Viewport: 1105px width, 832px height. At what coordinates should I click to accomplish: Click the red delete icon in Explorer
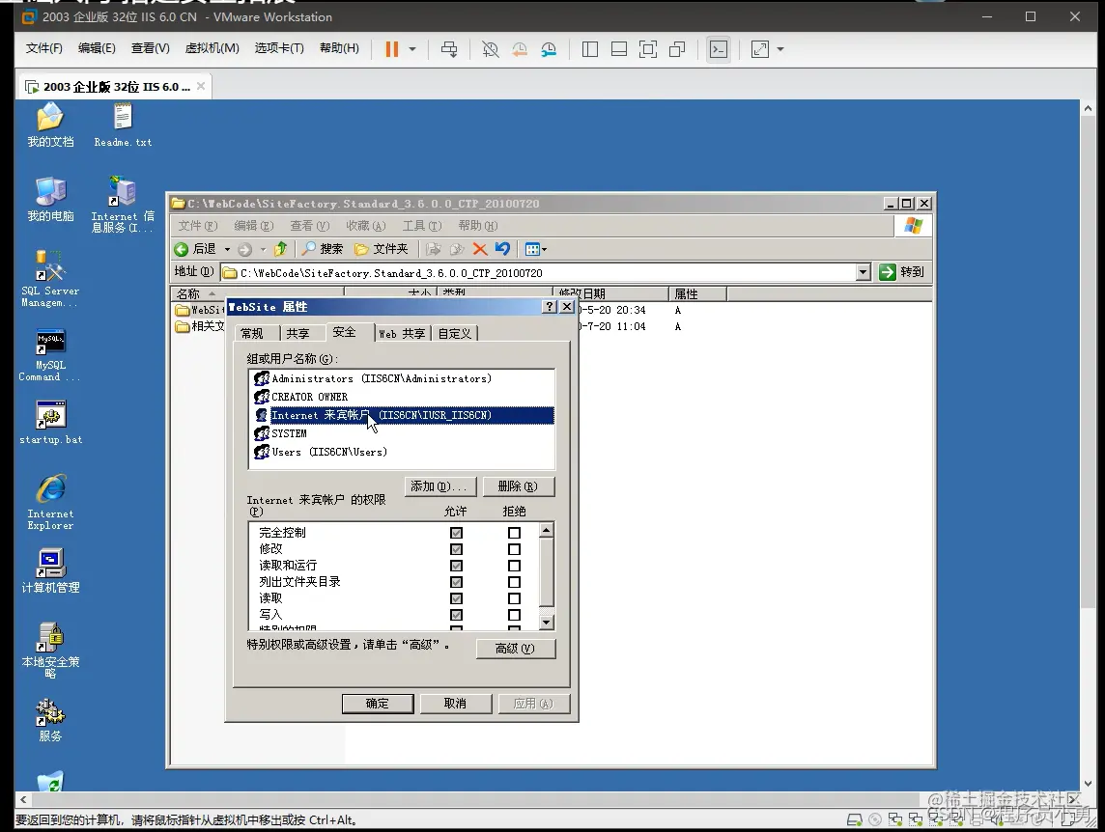point(480,249)
